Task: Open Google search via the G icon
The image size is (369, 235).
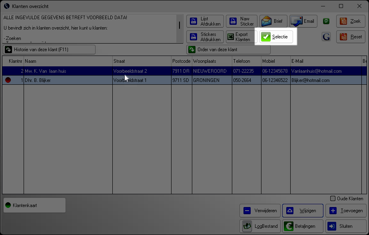Action: [x=326, y=37]
